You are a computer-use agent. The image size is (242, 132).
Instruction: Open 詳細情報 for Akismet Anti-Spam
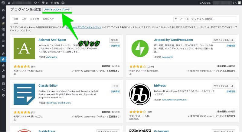[x=115, y=46]
